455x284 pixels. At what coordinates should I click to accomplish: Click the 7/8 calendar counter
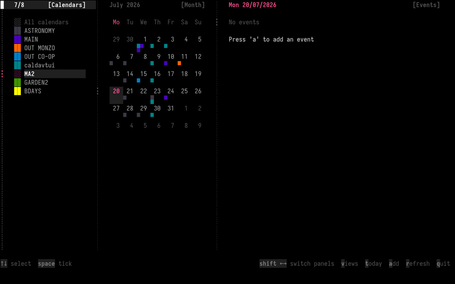pos(19,5)
